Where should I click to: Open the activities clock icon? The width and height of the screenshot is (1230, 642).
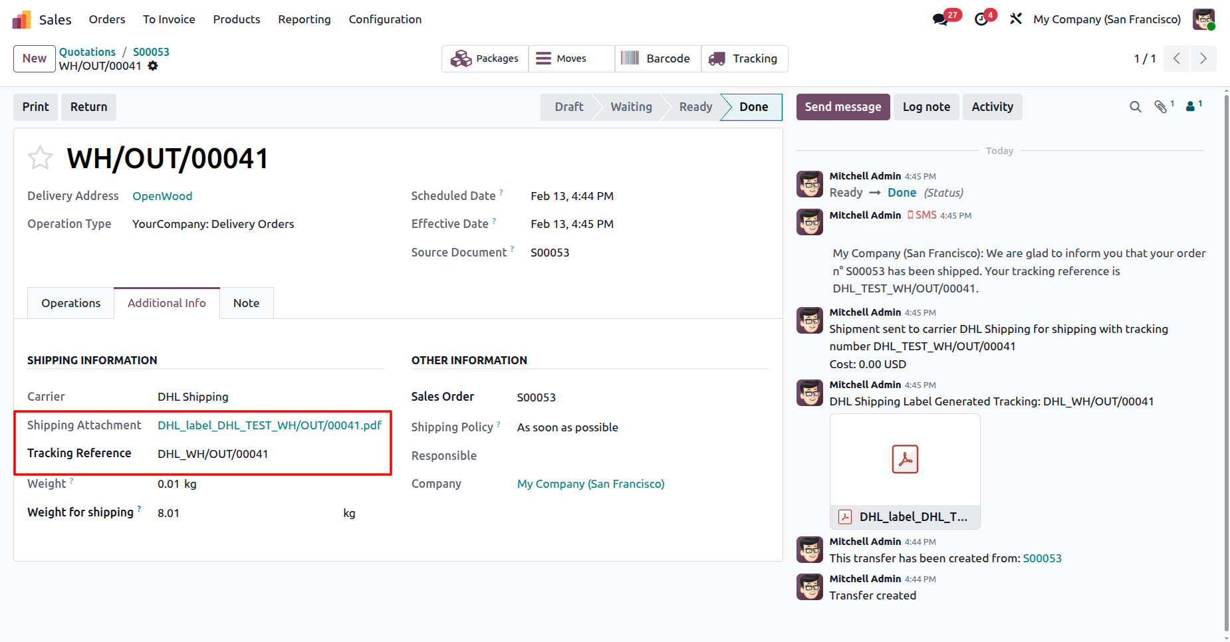pos(981,19)
